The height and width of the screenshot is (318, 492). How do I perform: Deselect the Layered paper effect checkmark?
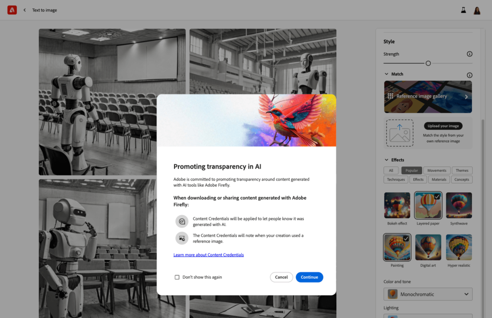click(437, 196)
